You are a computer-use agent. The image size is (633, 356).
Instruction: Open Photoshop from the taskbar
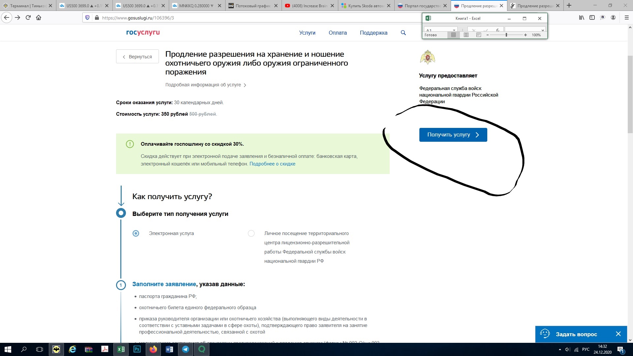click(137, 349)
